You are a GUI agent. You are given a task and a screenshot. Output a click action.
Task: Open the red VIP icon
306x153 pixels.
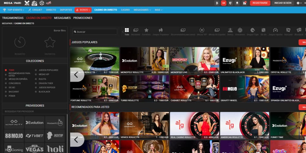coord(224,3)
